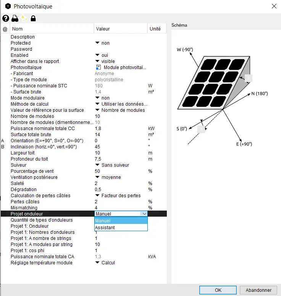Click the @ column header
This screenshot has height=296, width=281.
click(x=5, y=29)
